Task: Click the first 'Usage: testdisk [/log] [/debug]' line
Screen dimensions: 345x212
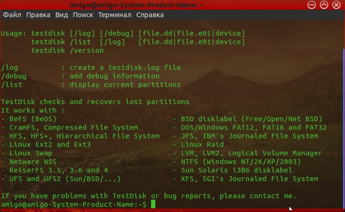Action: pyautogui.click(x=123, y=33)
